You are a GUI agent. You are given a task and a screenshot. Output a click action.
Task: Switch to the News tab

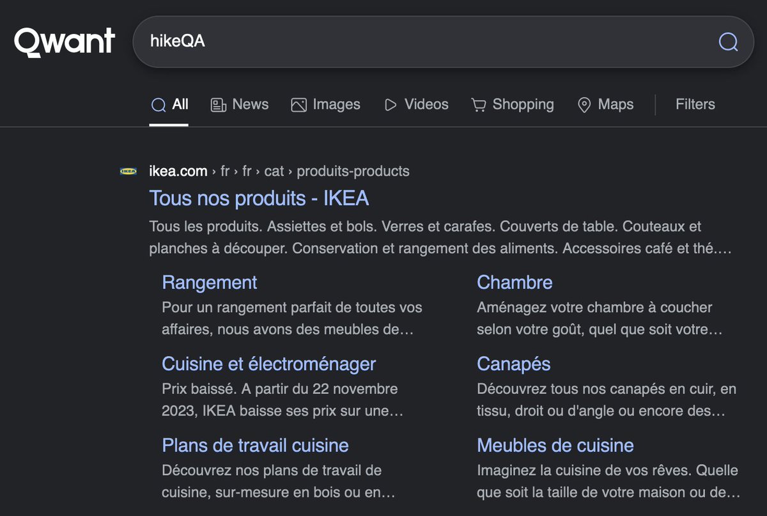(x=240, y=105)
